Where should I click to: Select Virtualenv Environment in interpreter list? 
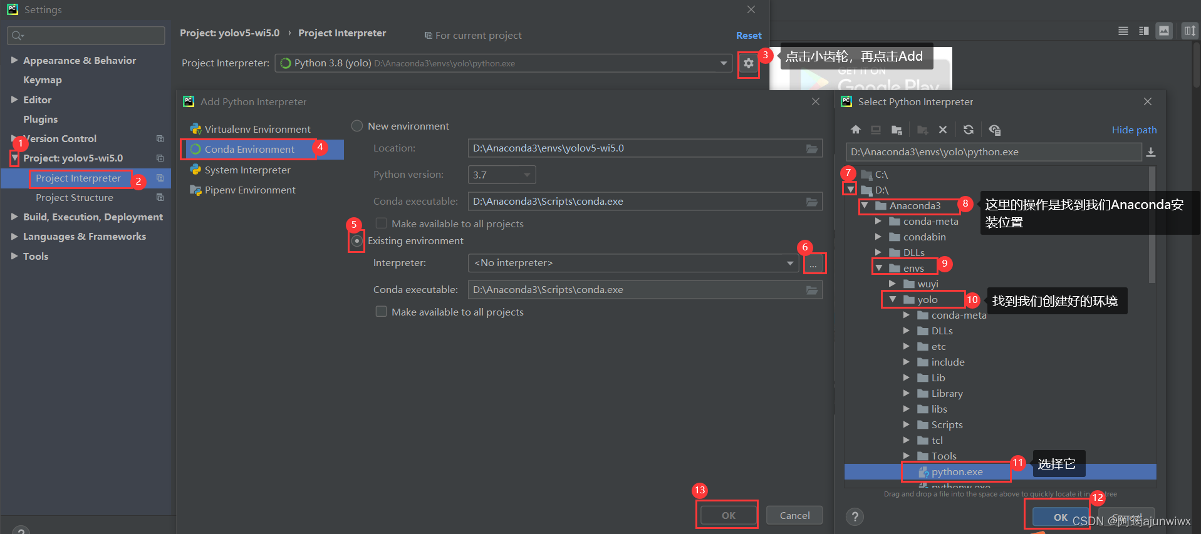tap(257, 130)
